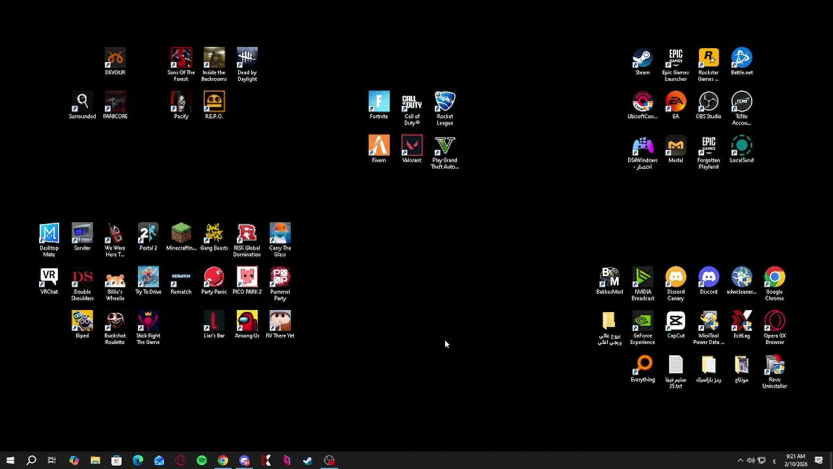Open the Among Us desktop icon
This screenshot has height=469, width=833.
click(247, 324)
